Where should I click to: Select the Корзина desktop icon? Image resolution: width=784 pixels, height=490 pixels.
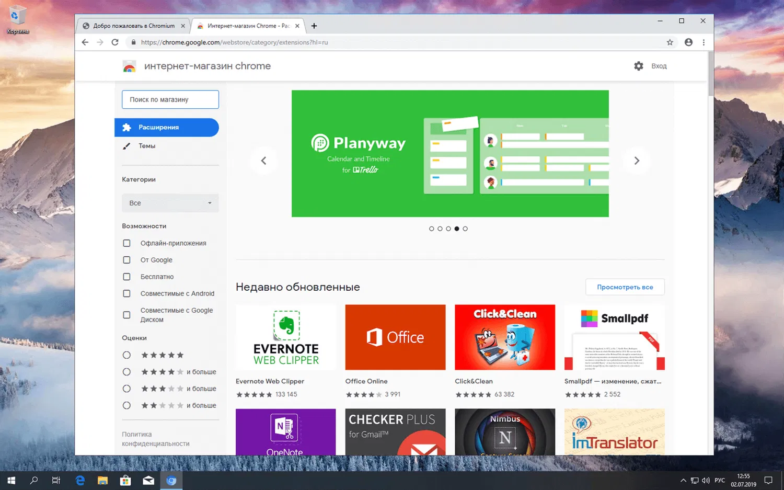pos(17,20)
